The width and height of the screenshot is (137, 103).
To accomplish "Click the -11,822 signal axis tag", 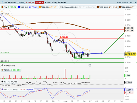I will tap(129, 92).
